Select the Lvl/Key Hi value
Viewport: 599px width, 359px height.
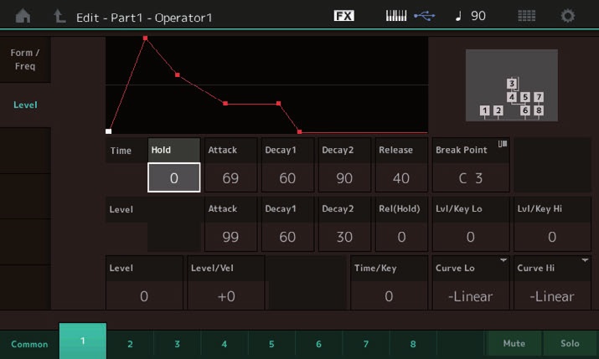coord(552,237)
